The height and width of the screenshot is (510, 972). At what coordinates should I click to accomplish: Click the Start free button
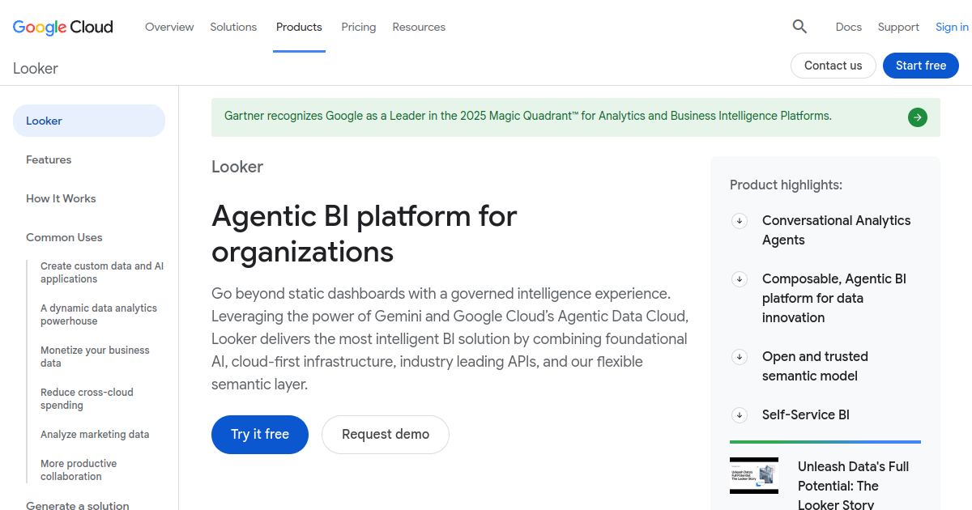coord(921,66)
